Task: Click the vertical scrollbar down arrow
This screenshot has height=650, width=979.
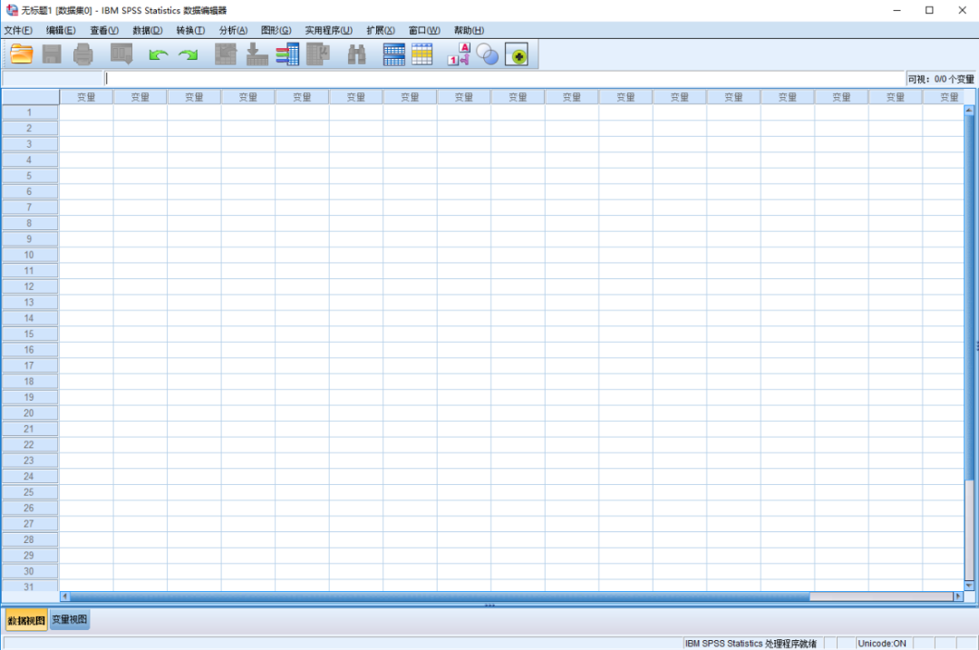Action: click(x=969, y=585)
